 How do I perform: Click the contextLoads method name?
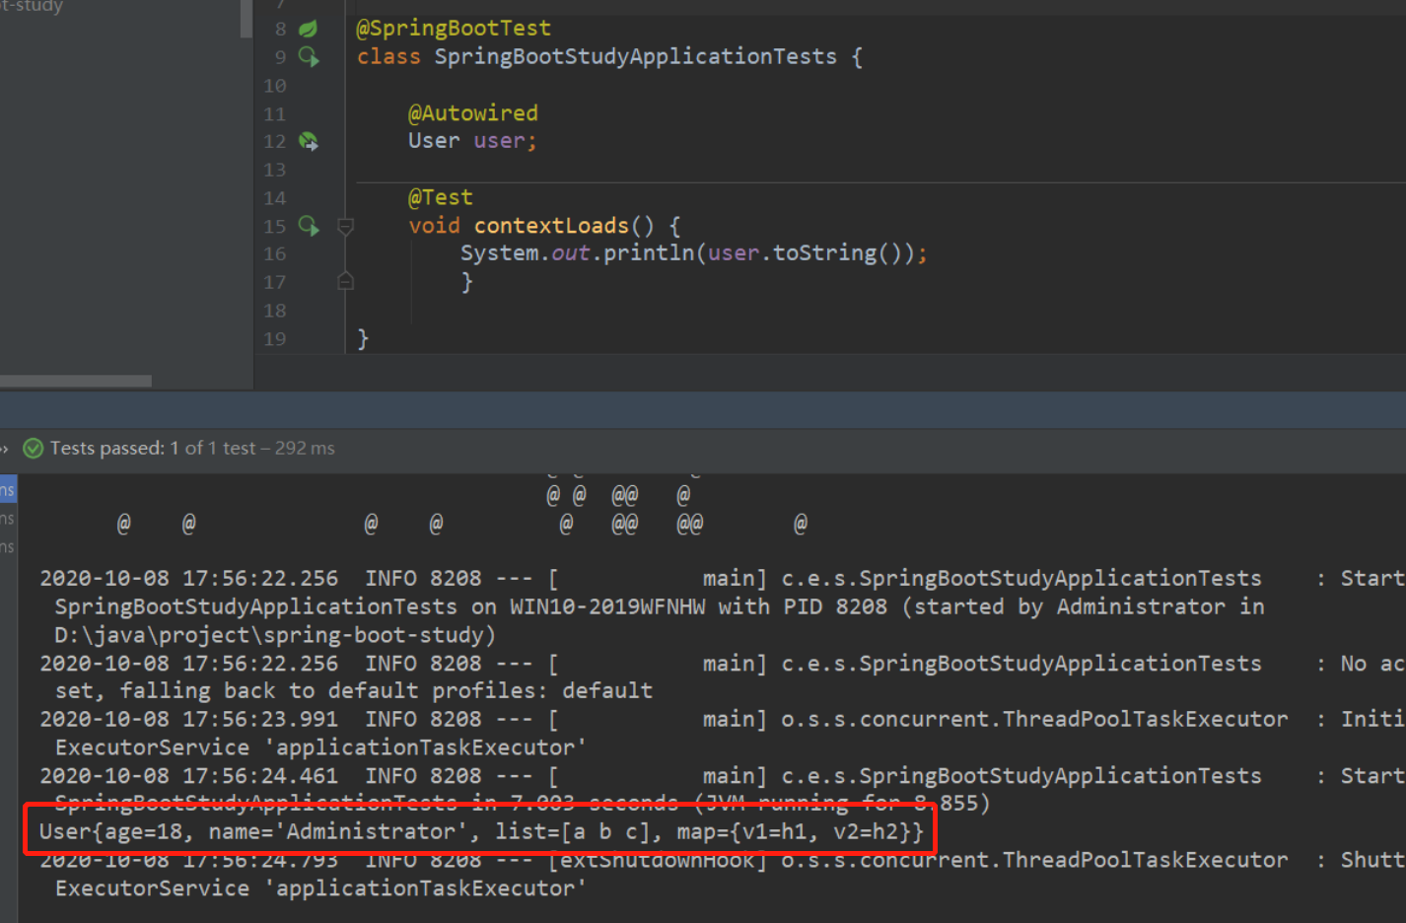point(551,226)
